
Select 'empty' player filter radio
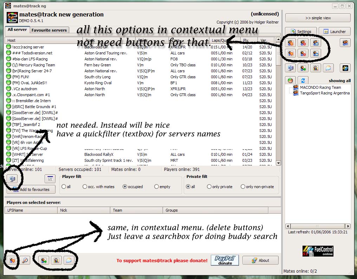pos(156,186)
